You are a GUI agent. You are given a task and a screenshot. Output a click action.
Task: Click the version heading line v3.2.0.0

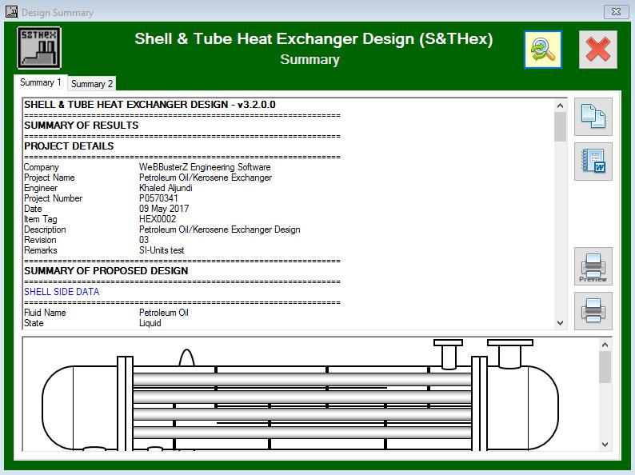[x=150, y=105]
